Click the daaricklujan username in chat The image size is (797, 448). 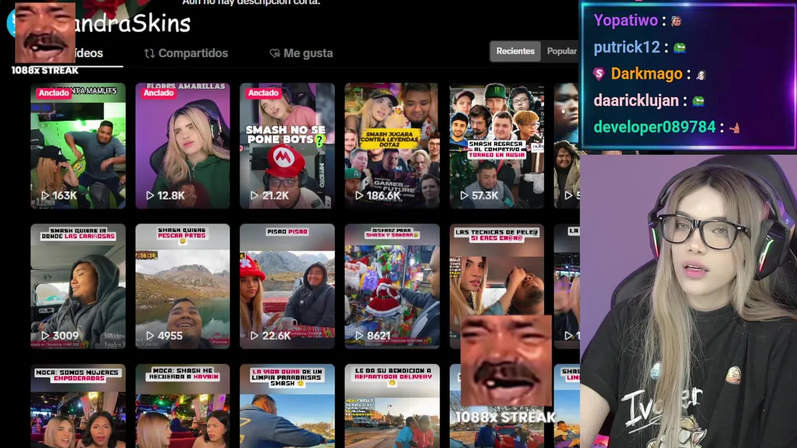click(636, 101)
